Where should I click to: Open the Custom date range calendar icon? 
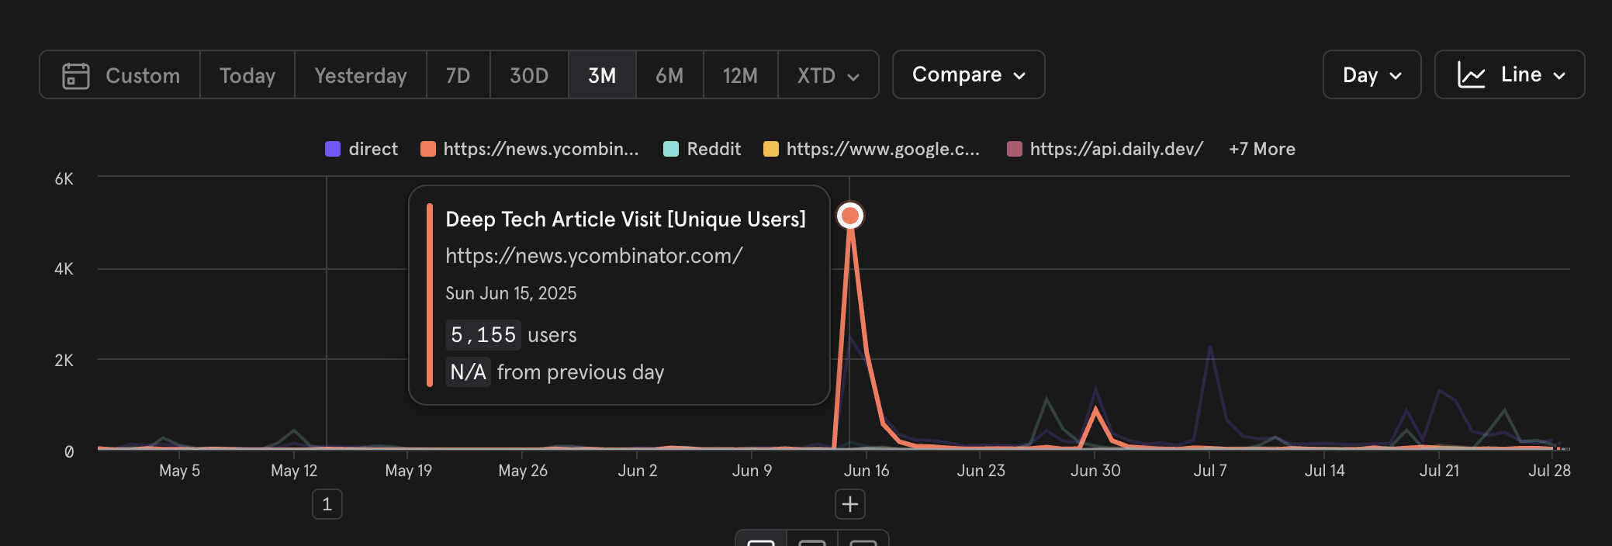click(76, 75)
